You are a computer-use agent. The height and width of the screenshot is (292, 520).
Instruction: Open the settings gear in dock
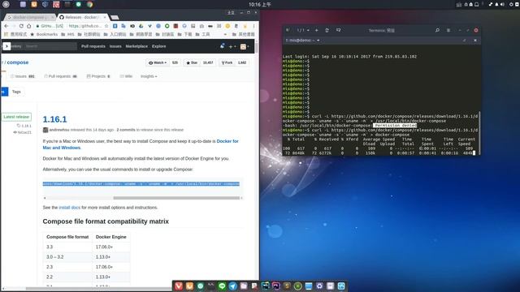[319, 286]
